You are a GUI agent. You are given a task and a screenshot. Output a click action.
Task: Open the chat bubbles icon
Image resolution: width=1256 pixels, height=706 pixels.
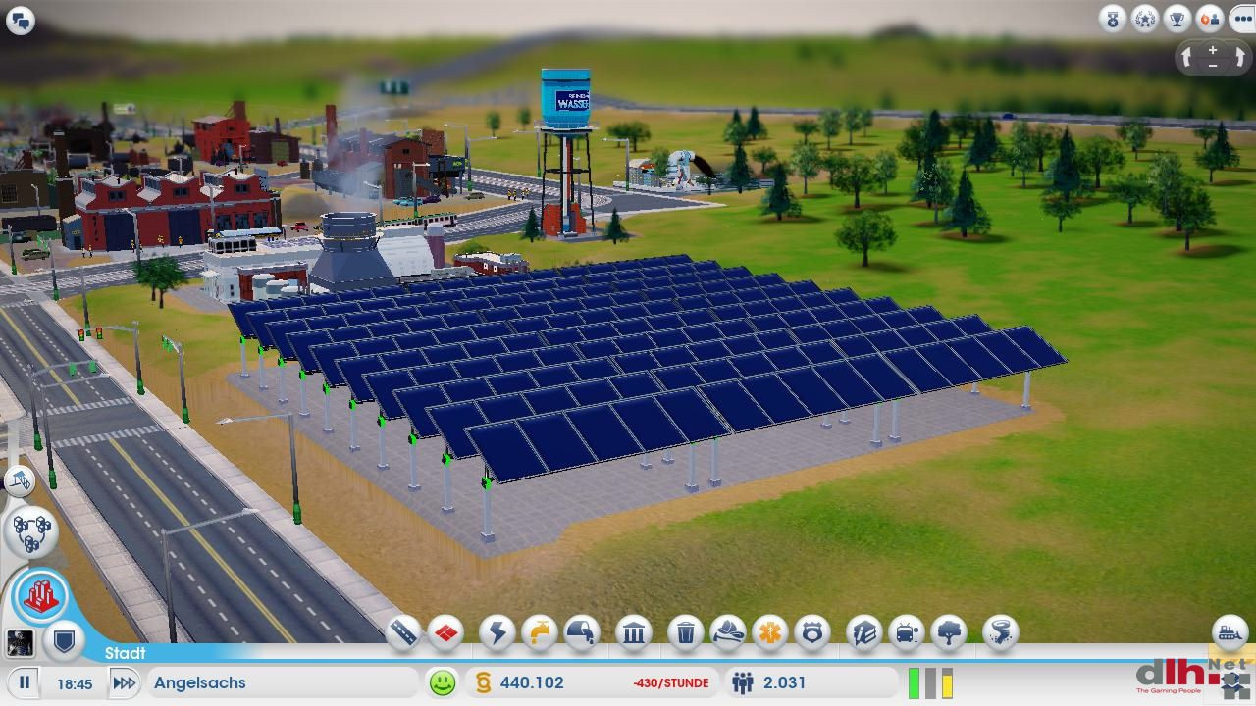[x=20, y=20]
